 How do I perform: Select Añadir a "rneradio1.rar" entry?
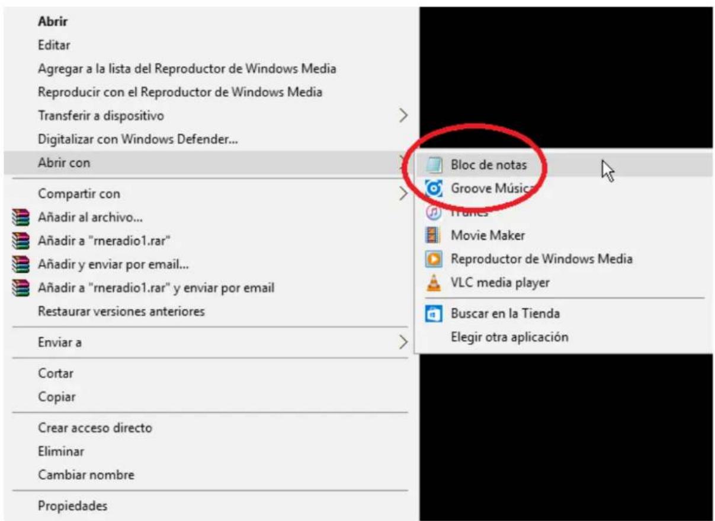(105, 241)
